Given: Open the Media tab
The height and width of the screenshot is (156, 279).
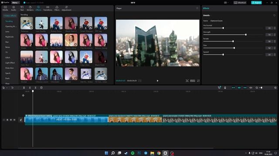Looking at the screenshot, I should click(x=5, y=8).
